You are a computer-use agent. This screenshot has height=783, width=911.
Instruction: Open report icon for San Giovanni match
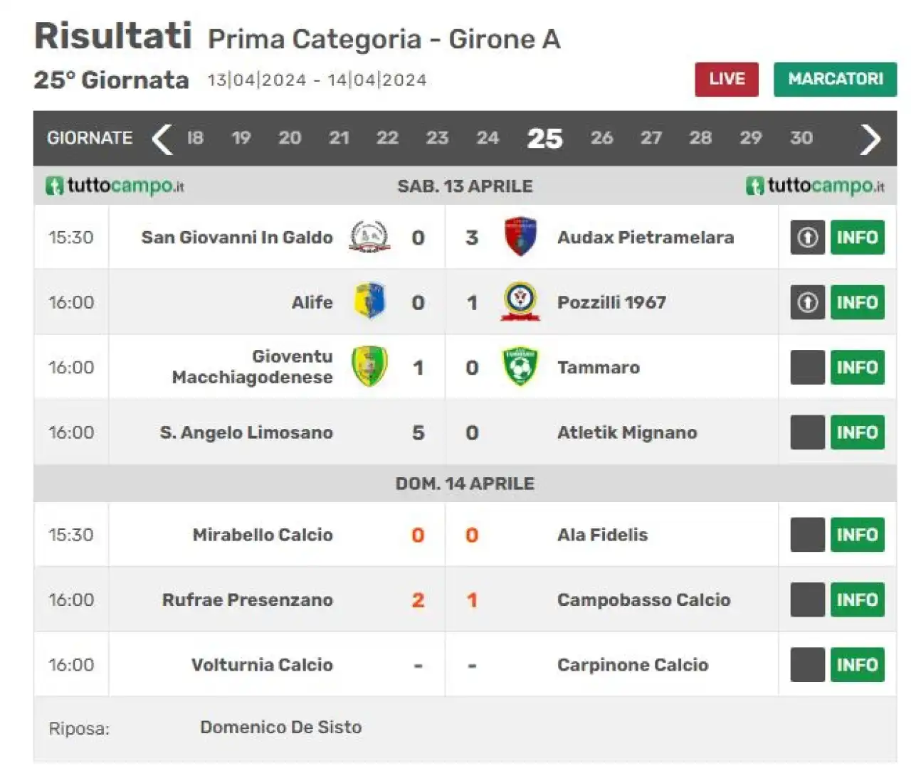click(x=808, y=238)
